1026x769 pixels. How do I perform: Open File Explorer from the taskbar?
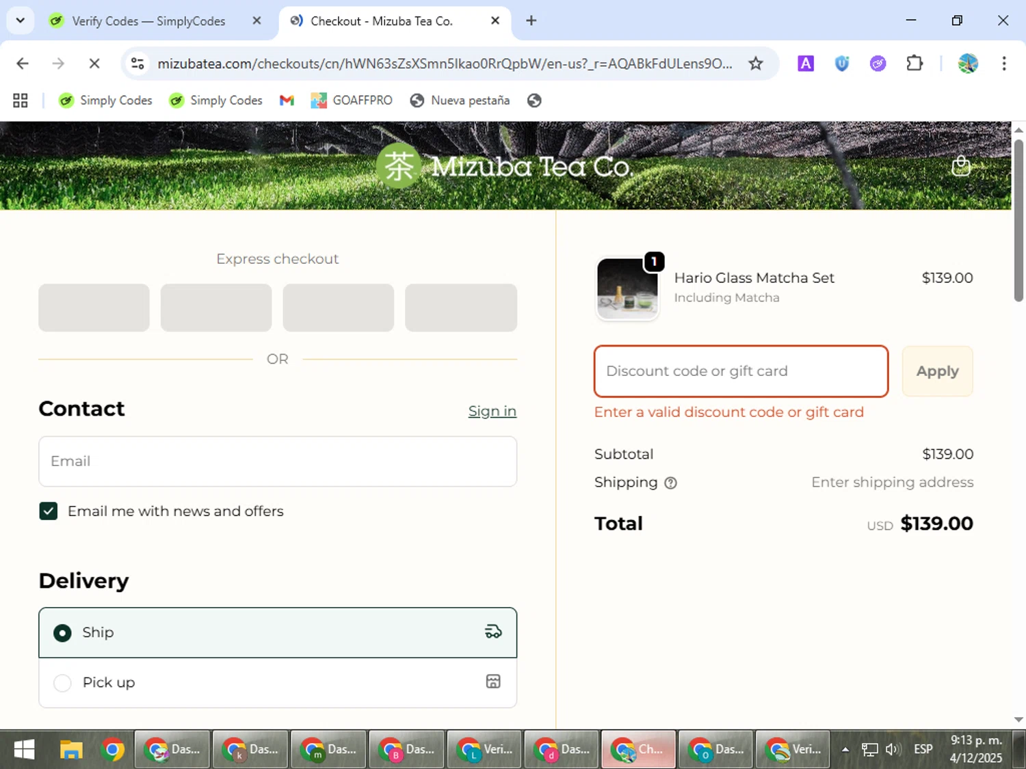[x=70, y=750]
